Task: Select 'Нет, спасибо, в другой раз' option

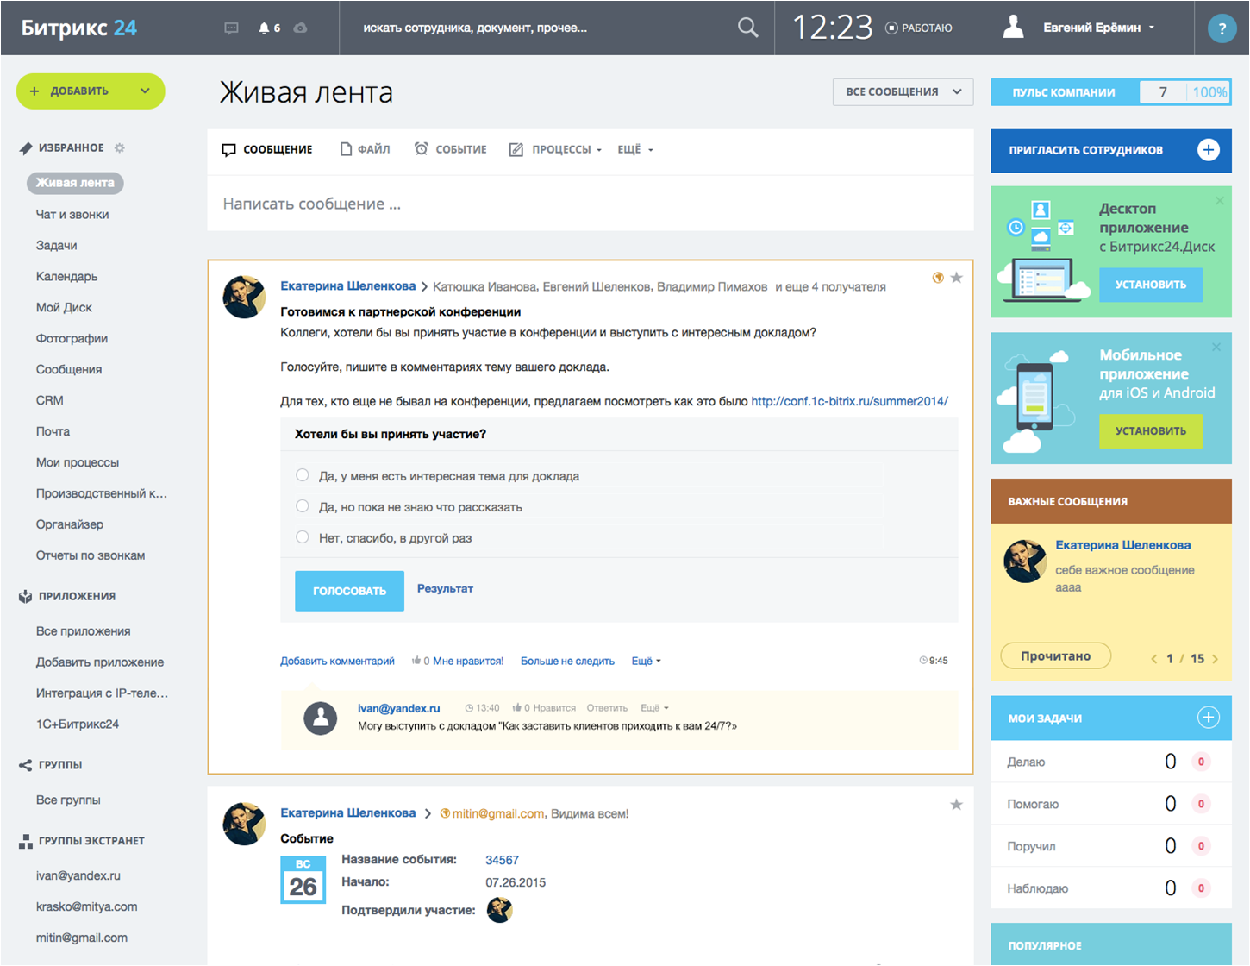Action: click(x=303, y=537)
